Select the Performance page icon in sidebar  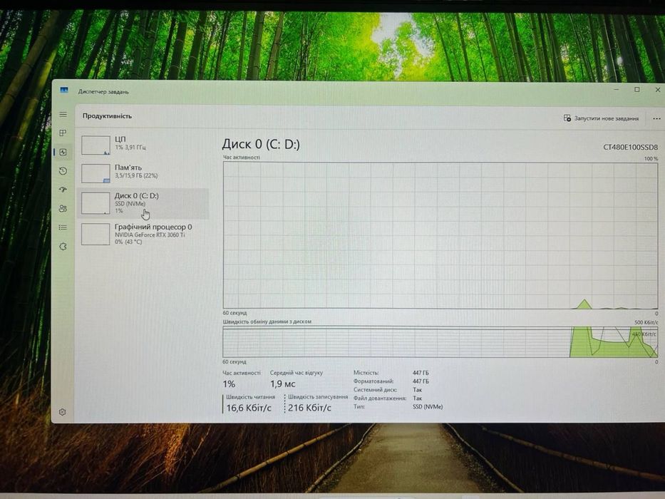pos(63,152)
